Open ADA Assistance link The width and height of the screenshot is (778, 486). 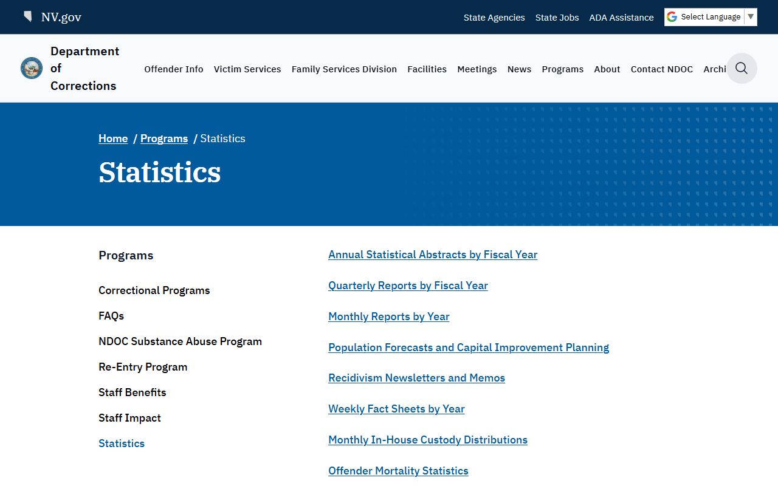pyautogui.click(x=621, y=18)
